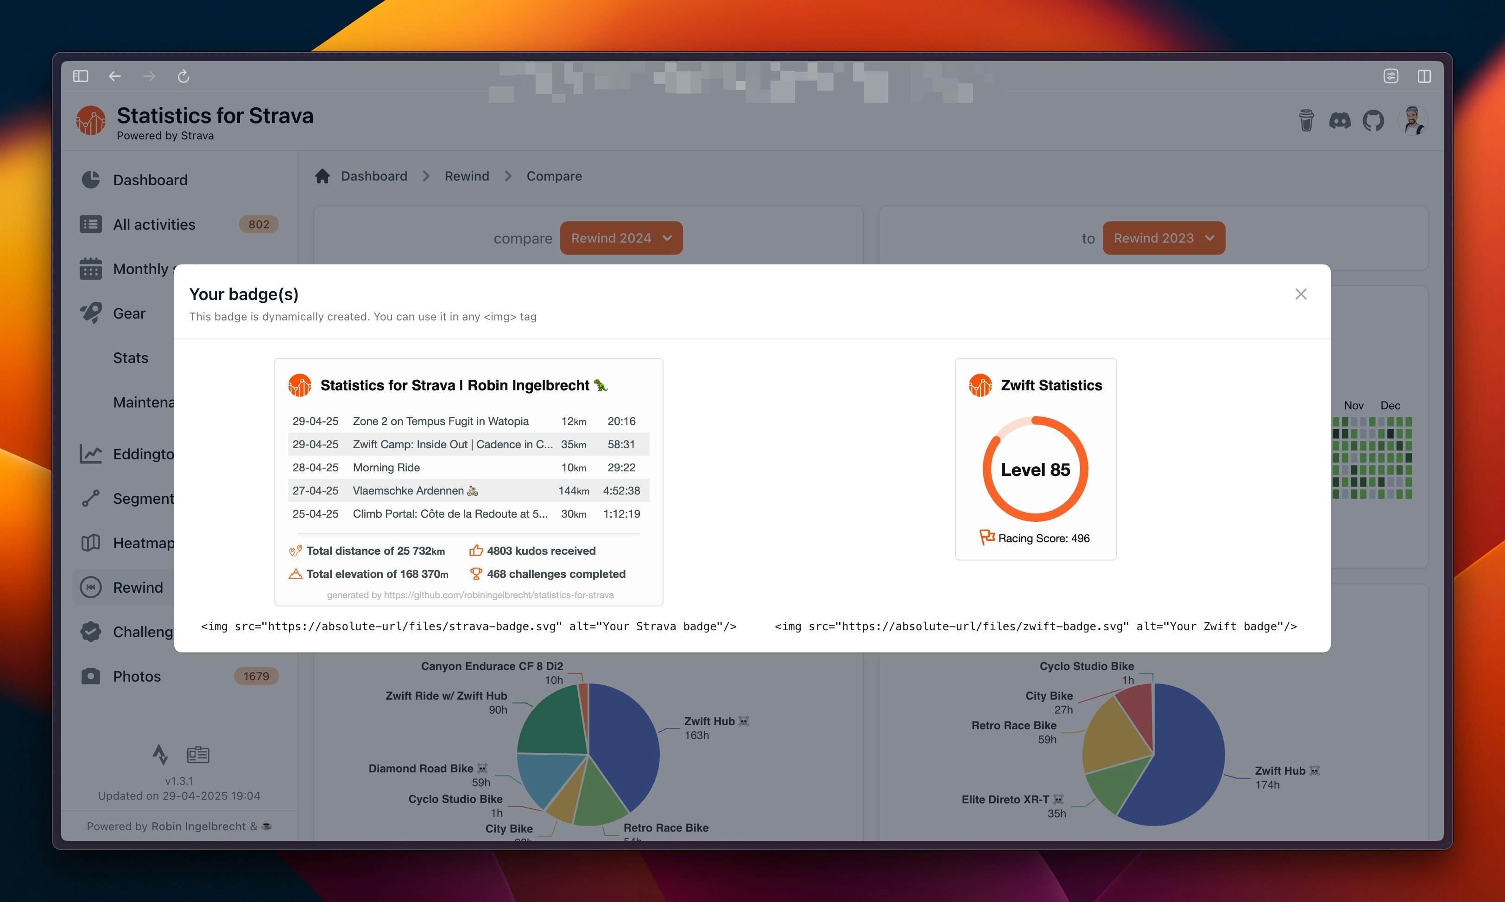Click the Zwift Statistics badge title
The width and height of the screenshot is (1505, 902).
(1051, 385)
